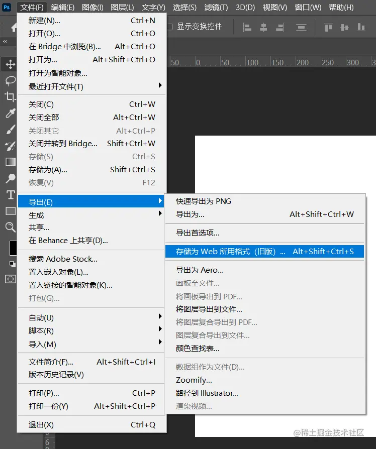Screen dimensions: 376x449
Task: Open the 窗口(W) menu
Action: coord(308,7)
